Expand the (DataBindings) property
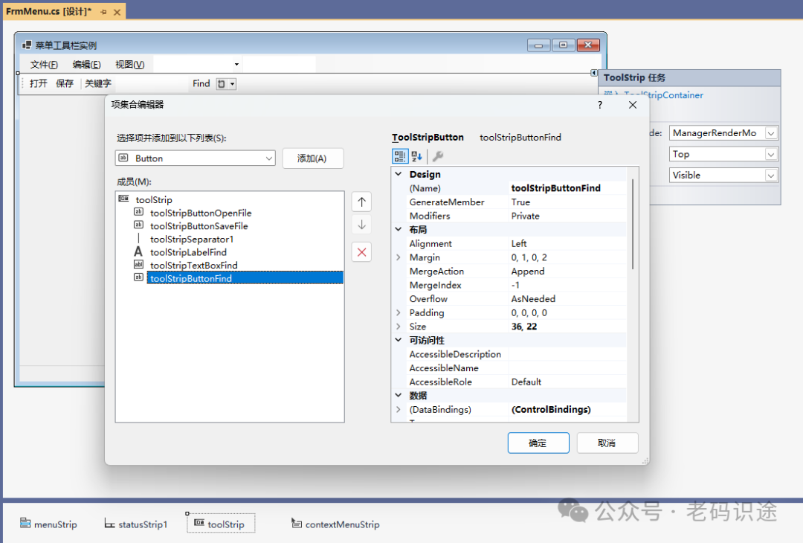Image resolution: width=803 pixels, height=543 pixels. coord(398,409)
